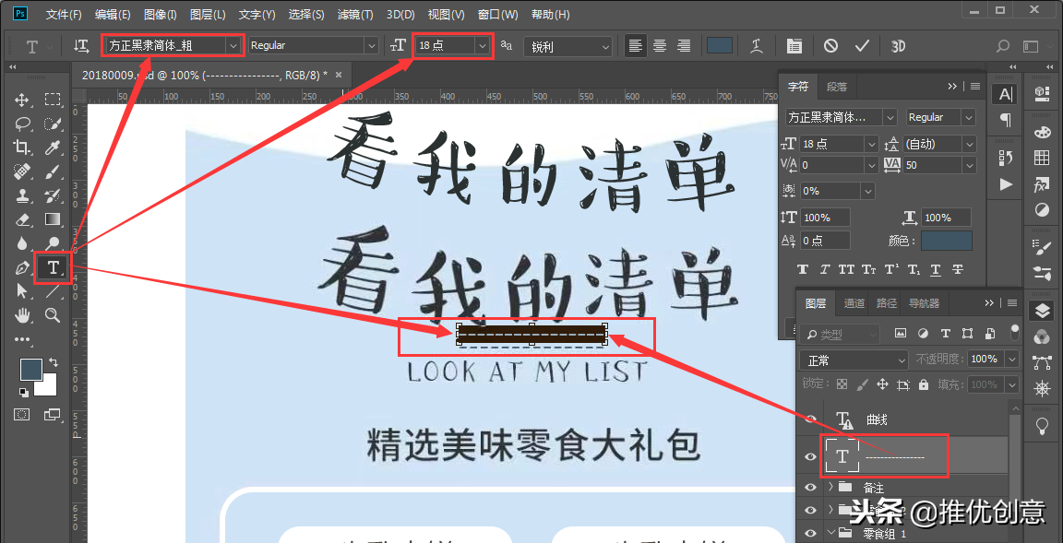Select the Eraser tool

[x=22, y=219]
